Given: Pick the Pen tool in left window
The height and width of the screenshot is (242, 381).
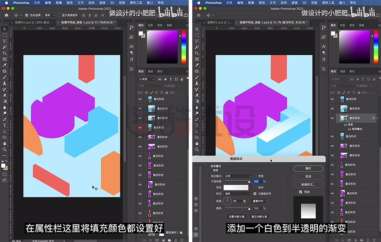Looking at the screenshot, I should 4,119.
